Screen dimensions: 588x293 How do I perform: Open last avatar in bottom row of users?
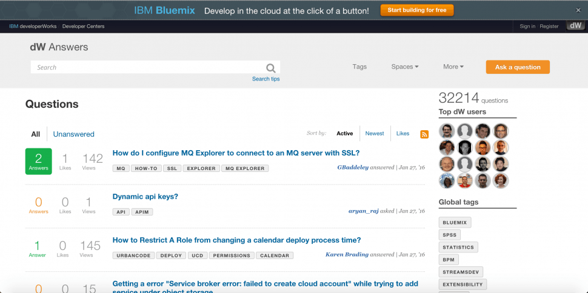click(x=501, y=180)
